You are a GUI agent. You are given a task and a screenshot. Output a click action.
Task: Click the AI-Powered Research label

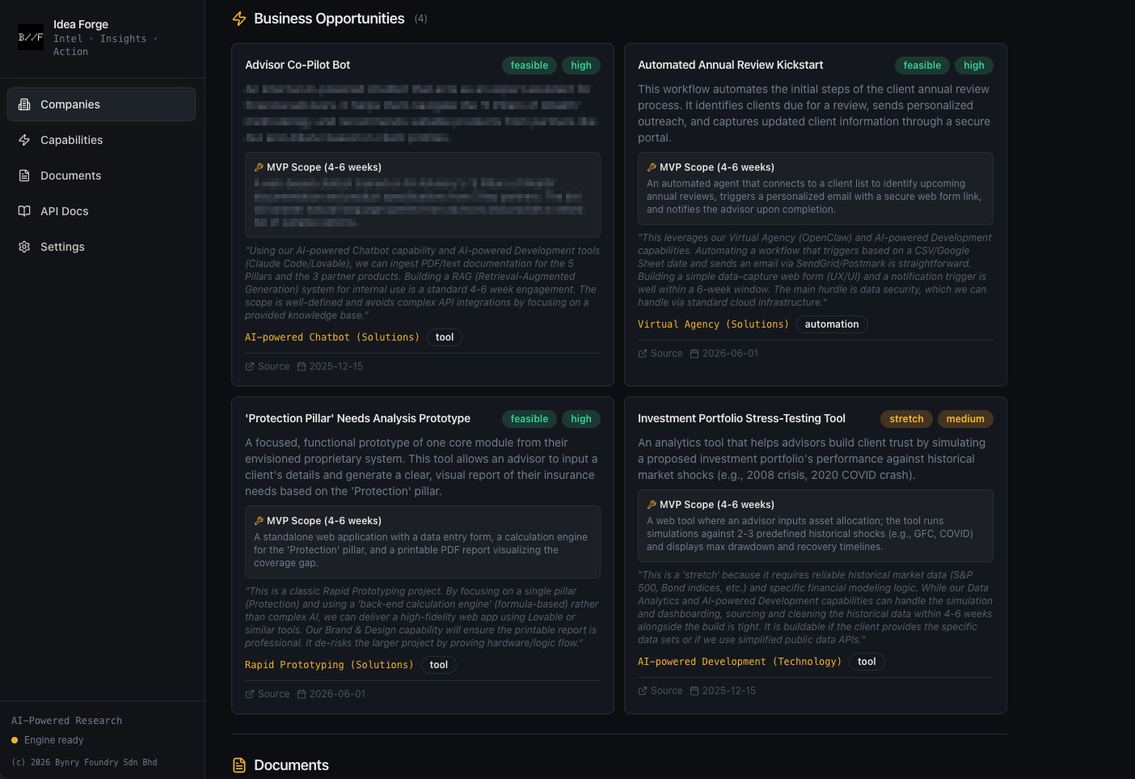(66, 721)
